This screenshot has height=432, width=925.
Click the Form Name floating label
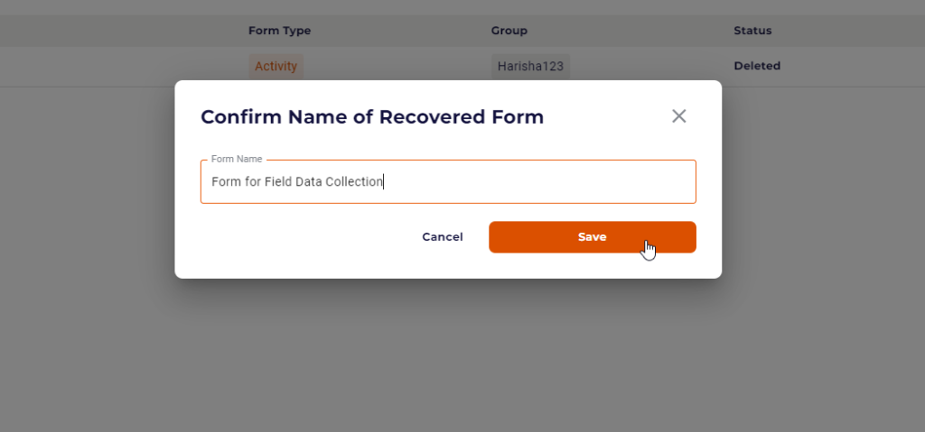[237, 159]
